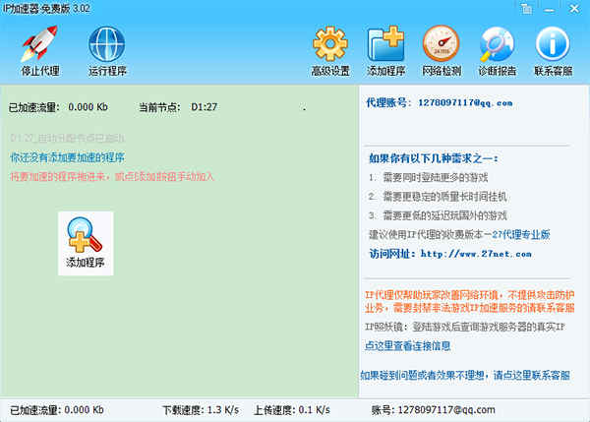The height and width of the screenshot is (422, 590).
Task: Open the title bar menu icon next to minimize
Action: 527,8
